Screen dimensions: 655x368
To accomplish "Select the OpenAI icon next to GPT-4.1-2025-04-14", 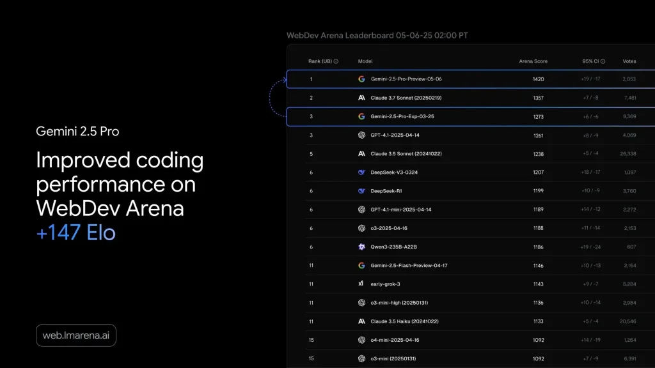I will 360,135.
